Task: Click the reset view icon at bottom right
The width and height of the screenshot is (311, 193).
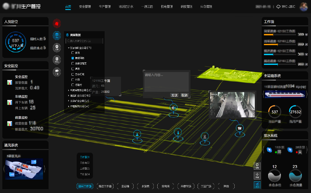Action: (257, 166)
